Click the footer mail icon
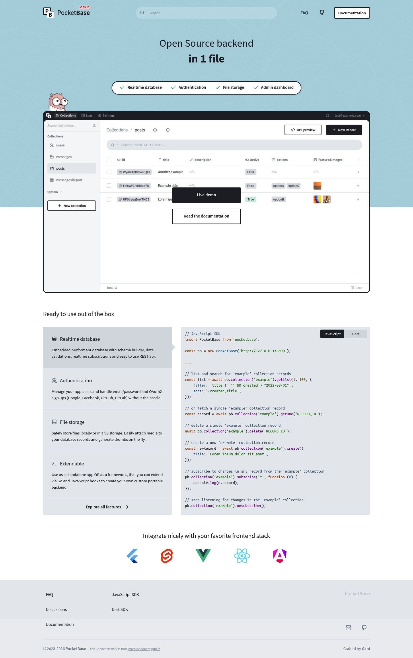The height and width of the screenshot is (658, 413). tap(348, 628)
